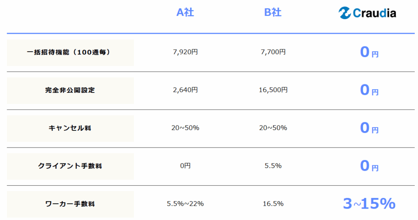Click A社's 20~50% cancellation fee
Image resolution: width=418 pixels, height=220 pixels.
[x=185, y=128]
